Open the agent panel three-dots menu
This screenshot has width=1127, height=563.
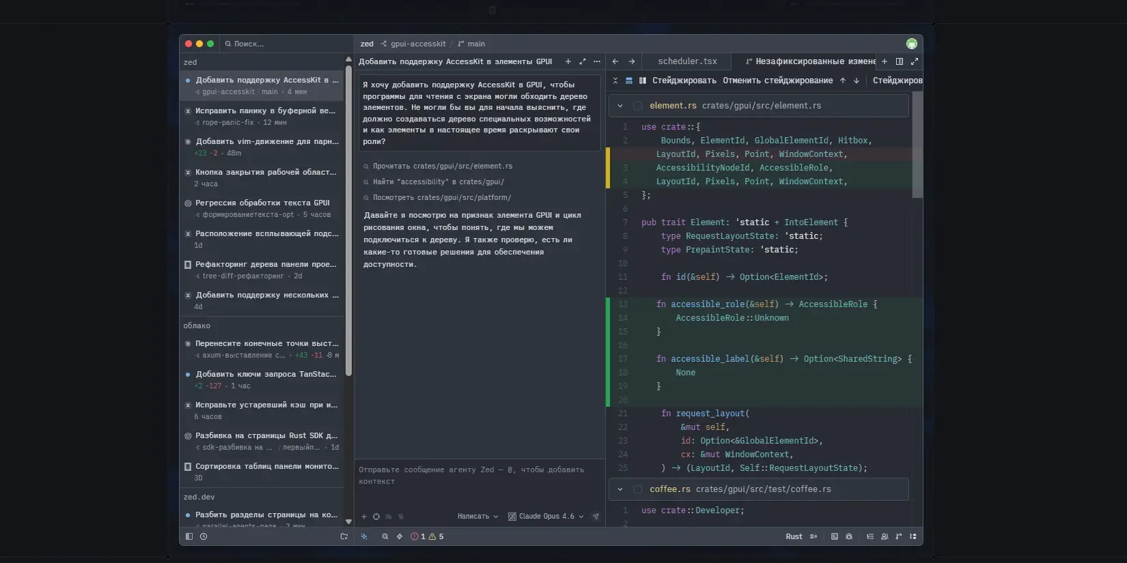click(597, 61)
